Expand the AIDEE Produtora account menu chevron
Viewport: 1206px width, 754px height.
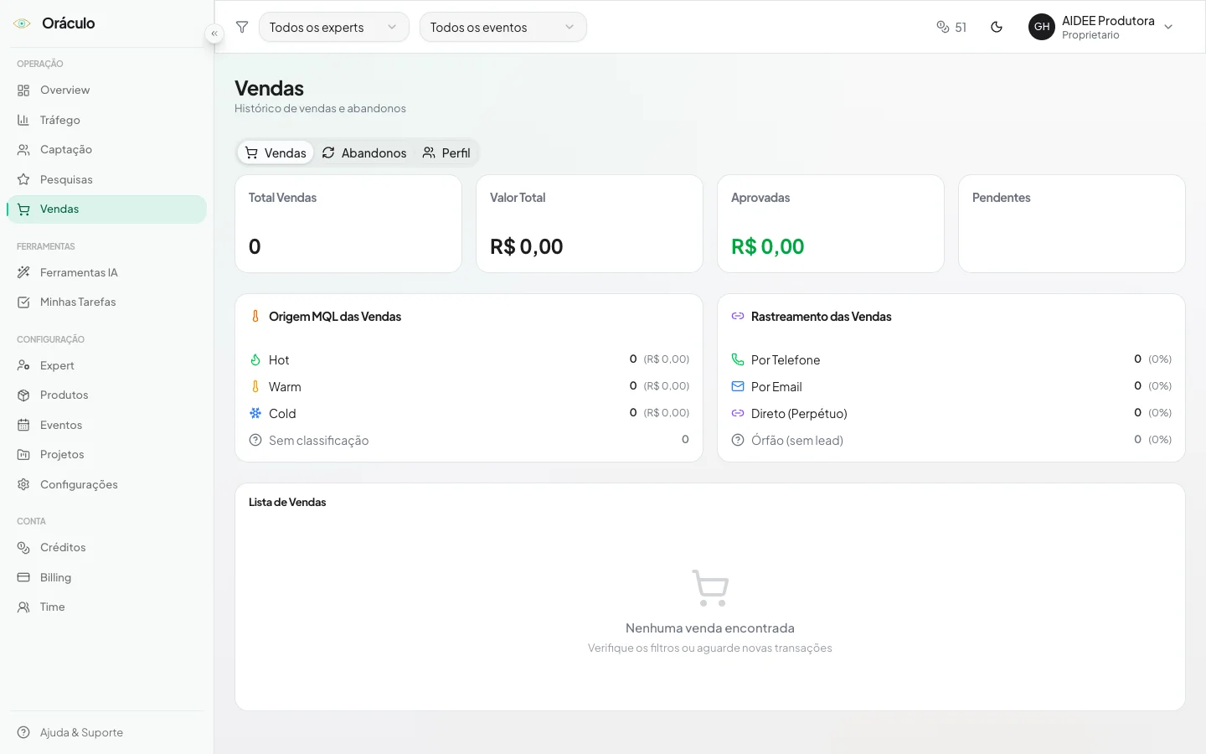coord(1168,27)
